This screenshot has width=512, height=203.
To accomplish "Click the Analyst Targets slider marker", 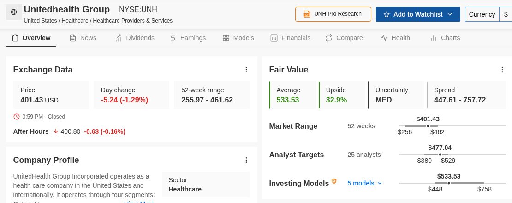I will click(440, 155).
